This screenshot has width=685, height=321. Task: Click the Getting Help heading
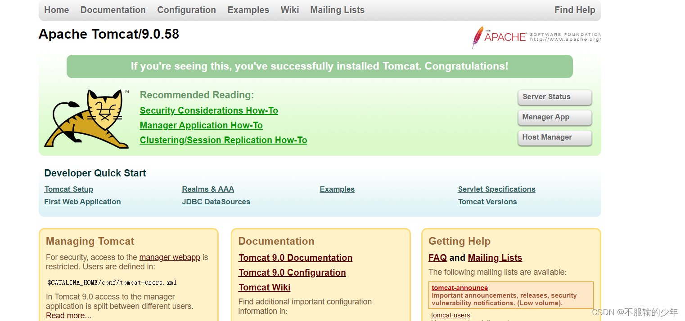click(x=459, y=241)
